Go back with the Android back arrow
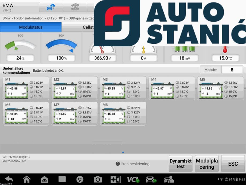This screenshot has width=246, height=185. 9,179
